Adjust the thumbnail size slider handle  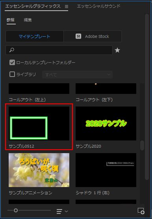click(x=16, y=210)
